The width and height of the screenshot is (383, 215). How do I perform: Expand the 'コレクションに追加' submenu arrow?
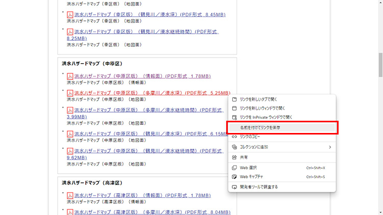click(330, 147)
